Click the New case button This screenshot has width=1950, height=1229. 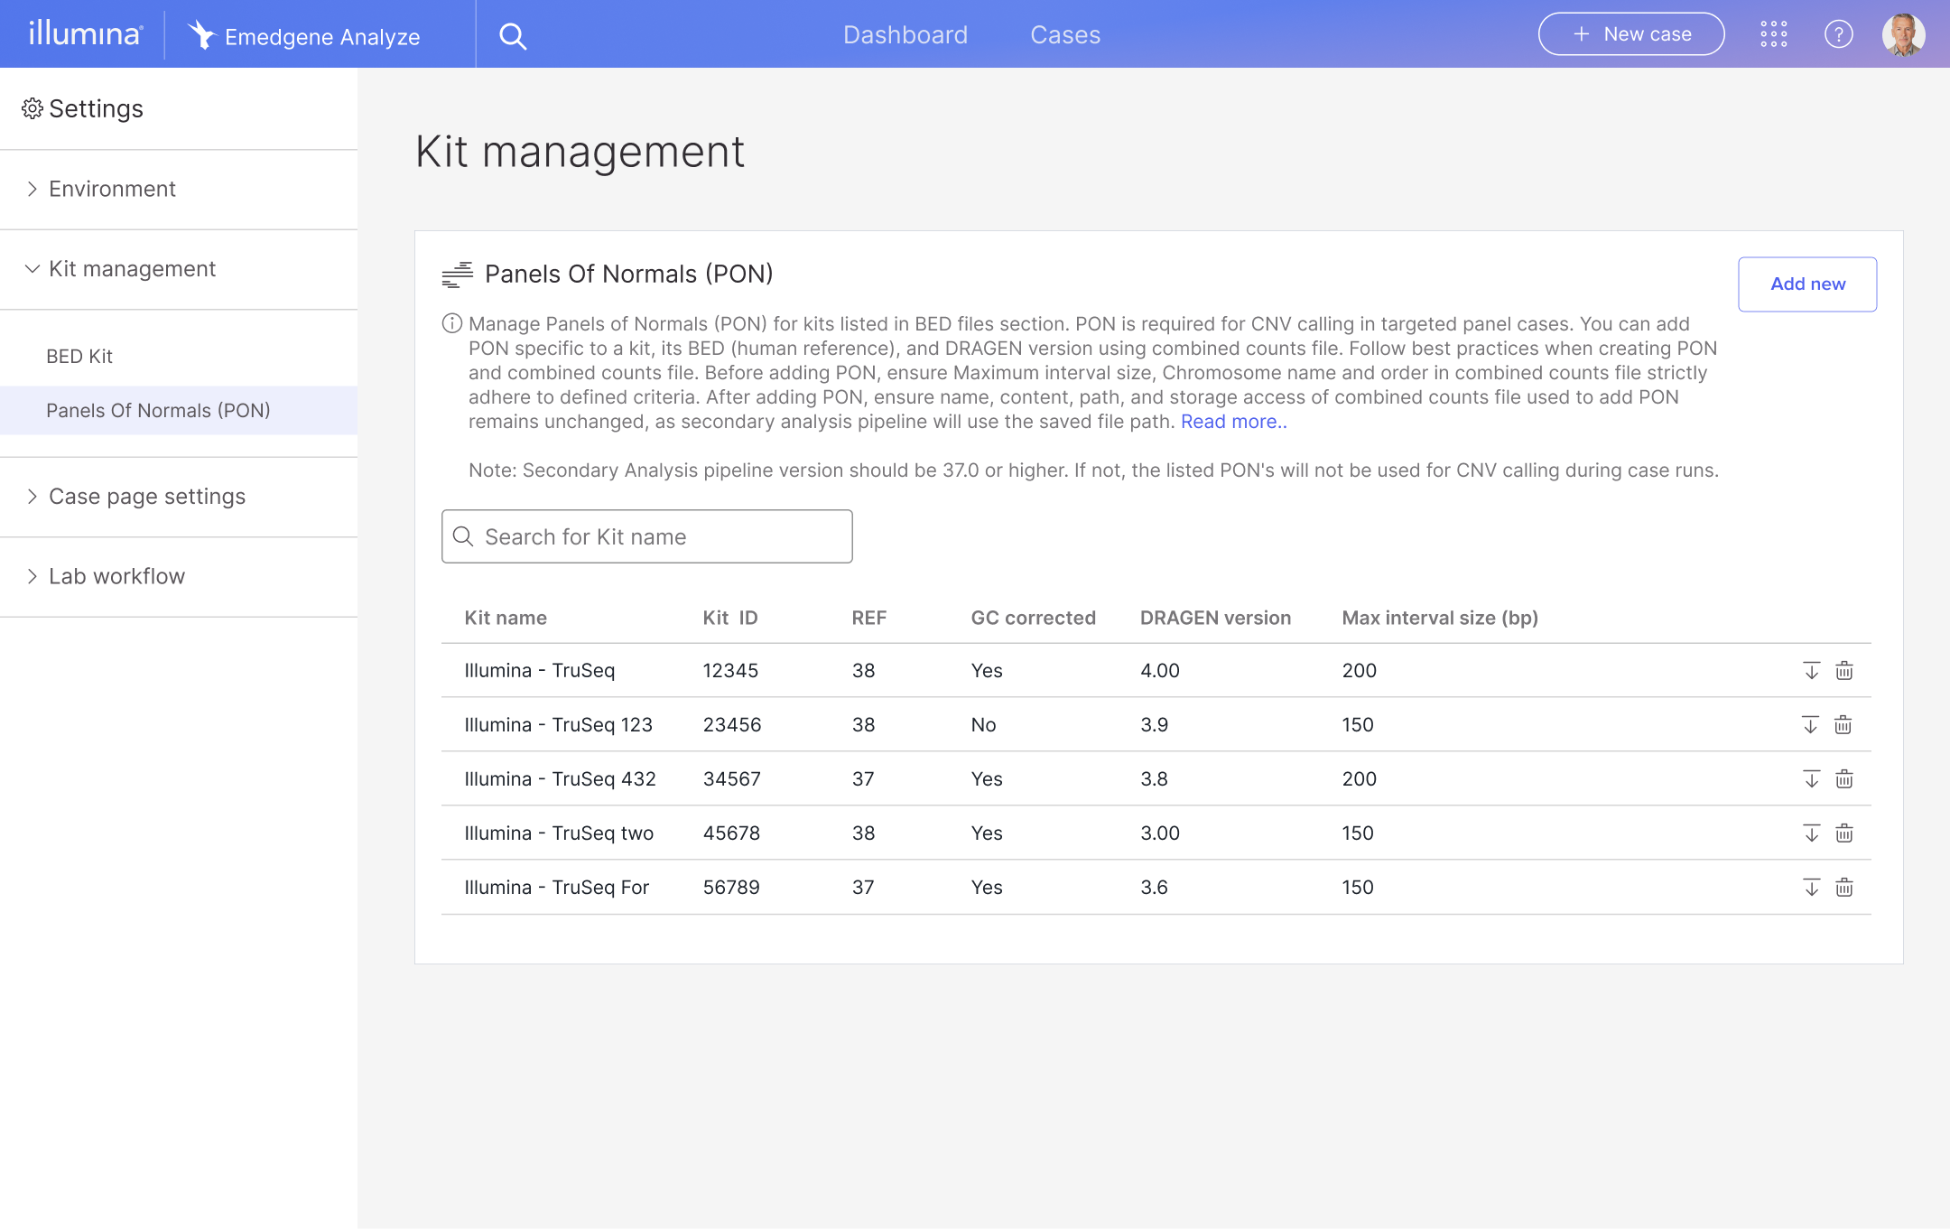click(1631, 34)
